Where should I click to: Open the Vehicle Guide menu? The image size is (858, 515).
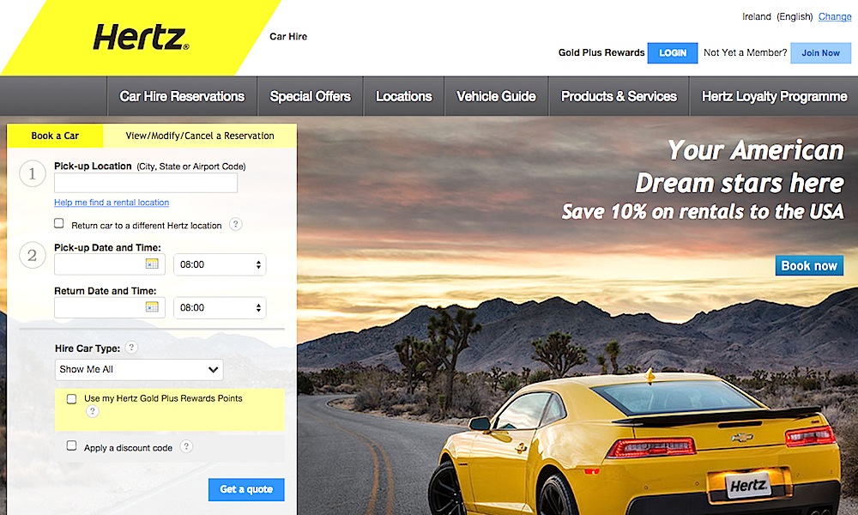pyautogui.click(x=496, y=96)
